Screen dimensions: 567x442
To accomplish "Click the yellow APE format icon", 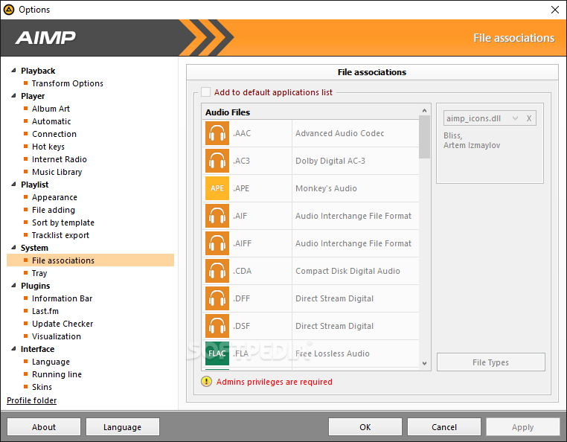I will coord(217,188).
